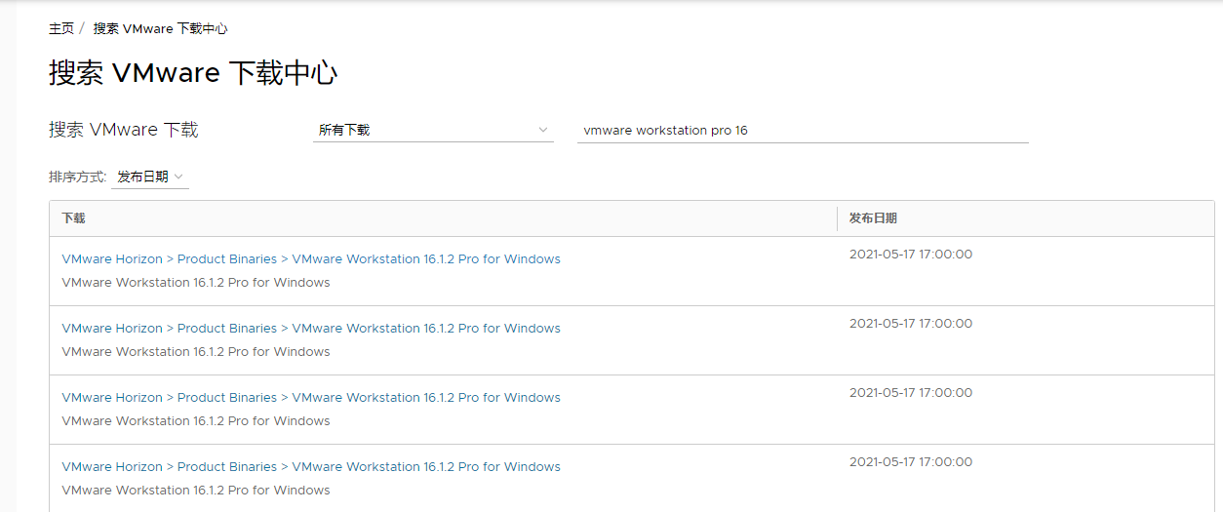Click the third result's plain description text

[195, 421]
